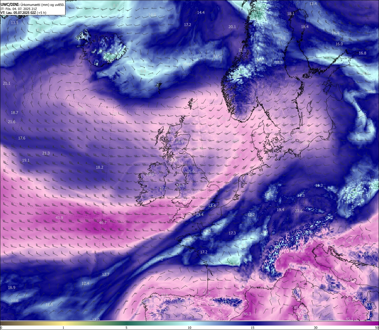
Task: Click the 50.9 value over northern Italy
Action: tap(306, 263)
